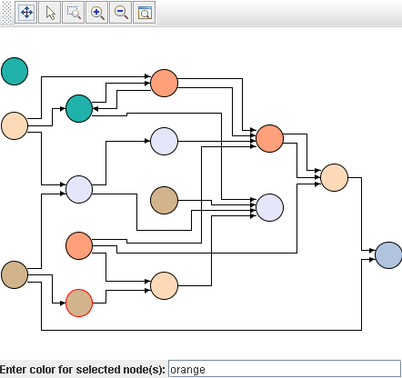
Task: Activate the zoom-to-region marquee tool
Action: [74, 13]
